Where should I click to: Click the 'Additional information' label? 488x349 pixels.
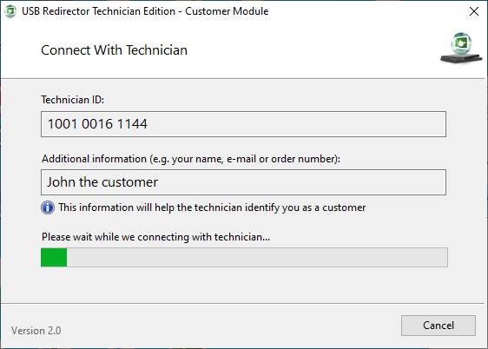click(x=191, y=159)
